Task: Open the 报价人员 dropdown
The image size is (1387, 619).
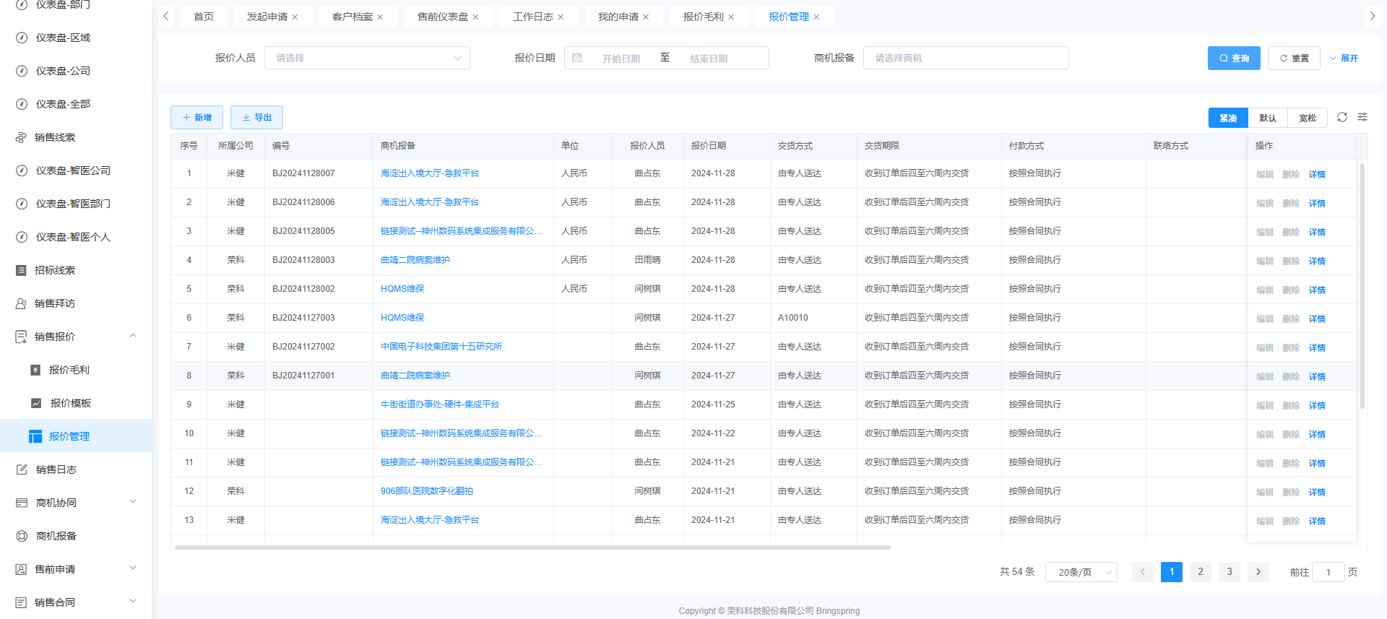Action: click(367, 58)
